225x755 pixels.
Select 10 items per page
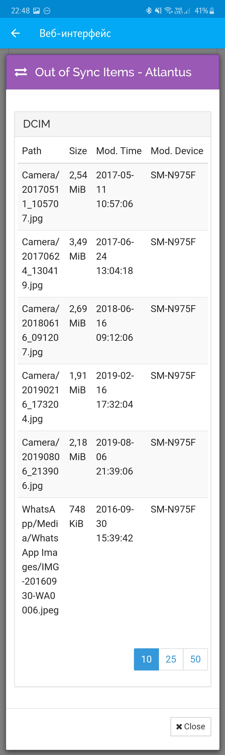pos(146,659)
